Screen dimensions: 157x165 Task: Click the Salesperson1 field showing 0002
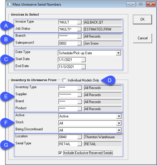click(68, 43)
